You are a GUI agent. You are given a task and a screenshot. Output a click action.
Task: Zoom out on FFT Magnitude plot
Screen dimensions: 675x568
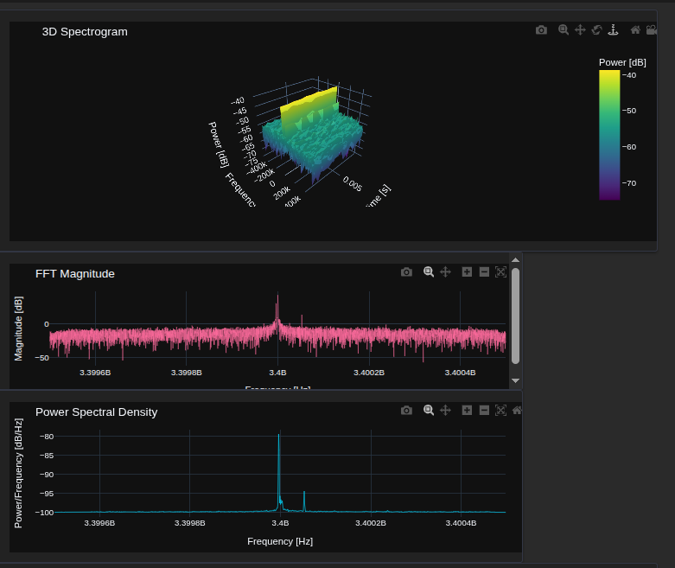484,272
